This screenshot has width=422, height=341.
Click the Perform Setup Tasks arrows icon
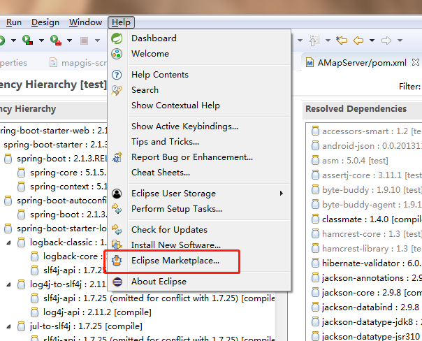[117, 209]
